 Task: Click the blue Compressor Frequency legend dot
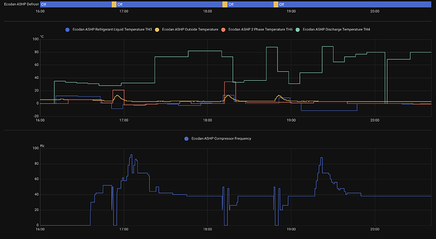(186, 139)
